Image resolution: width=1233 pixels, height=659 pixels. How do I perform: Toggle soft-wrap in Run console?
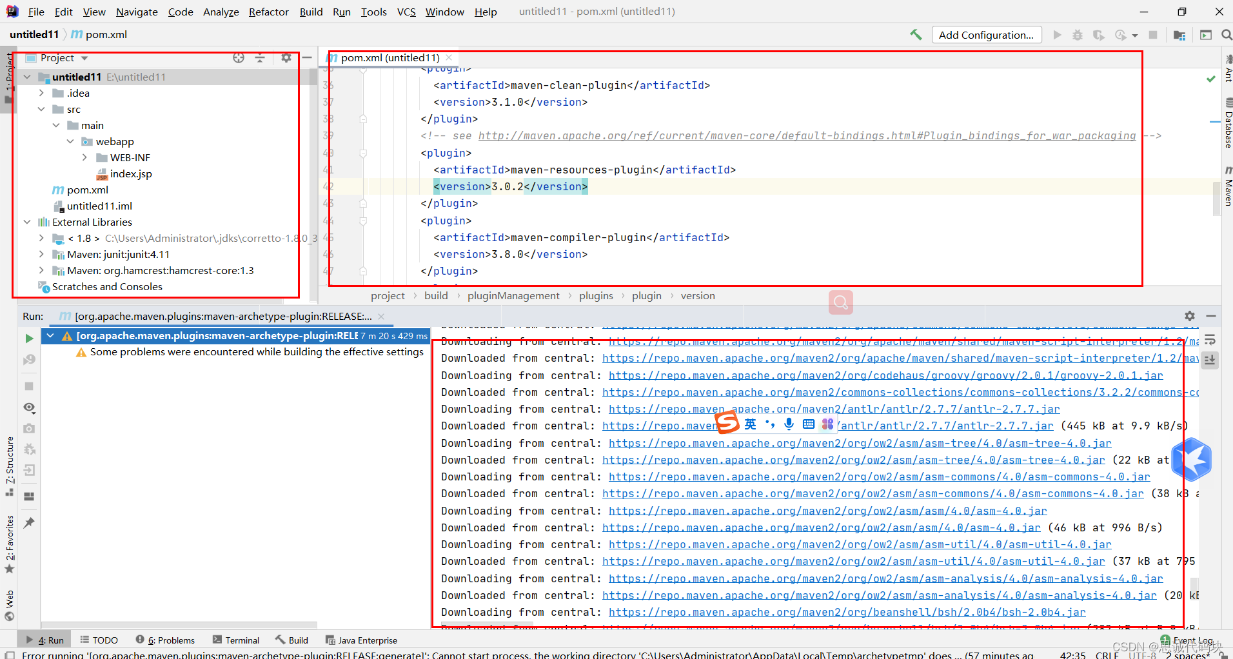click(x=1210, y=340)
